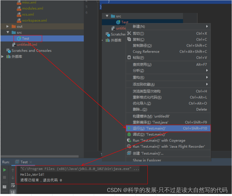Choose 查找使用(U) menu item
Screen dimensions: 232x196
(168, 64)
